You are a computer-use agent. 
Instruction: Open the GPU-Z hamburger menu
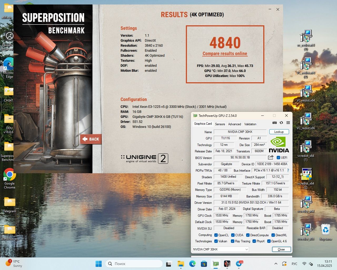click(x=288, y=123)
